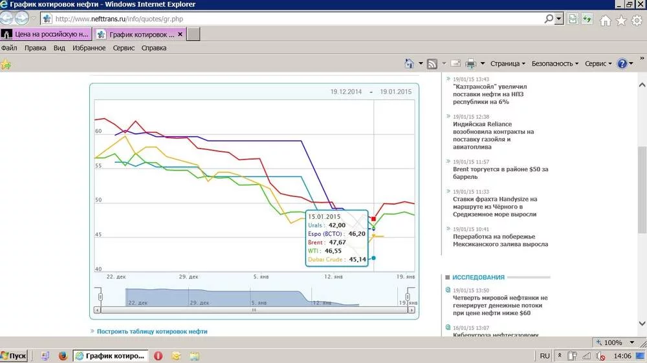Click the printer icon in the toolbar
Viewport: 647px width, 363px height.
(471, 63)
